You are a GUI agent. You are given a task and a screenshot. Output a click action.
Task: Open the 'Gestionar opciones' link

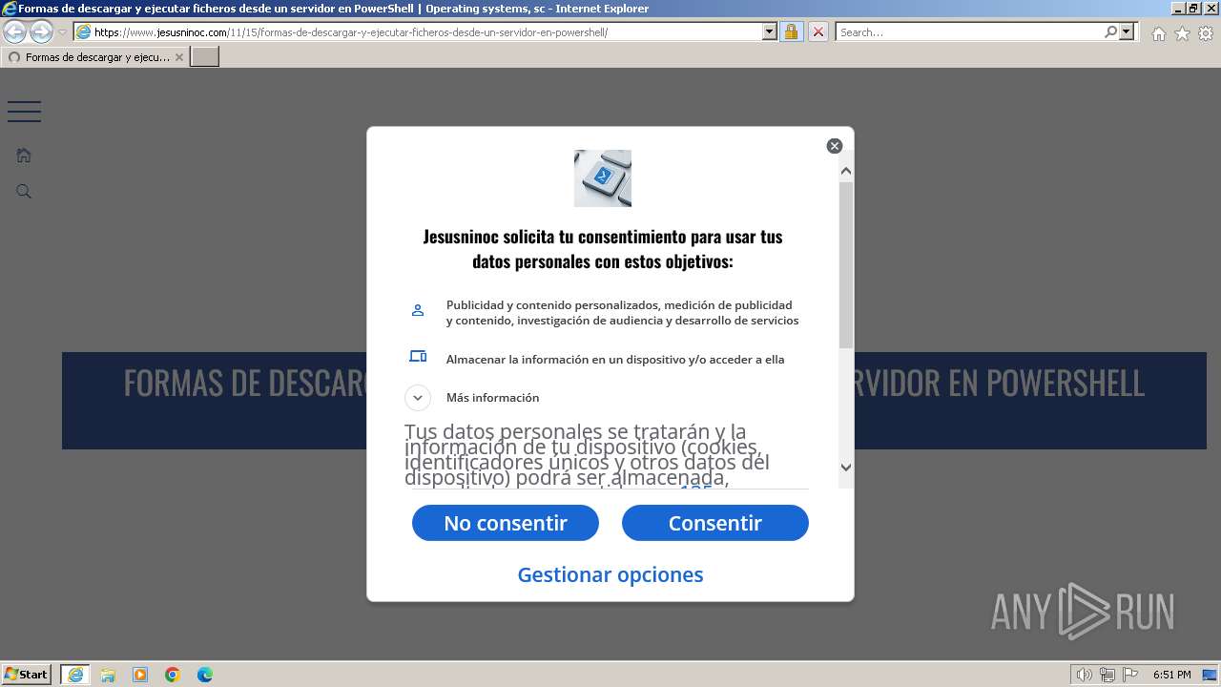coord(610,574)
